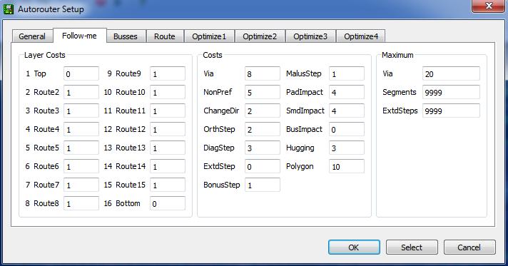Focus the Maximum ExtdSteps field

click(x=451, y=111)
